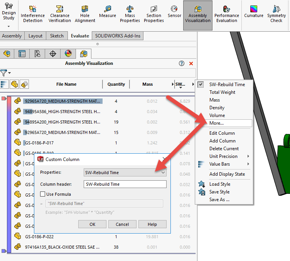This screenshot has width=290, height=261.
Task: Select Delete Current menu entry
Action: [224, 149]
